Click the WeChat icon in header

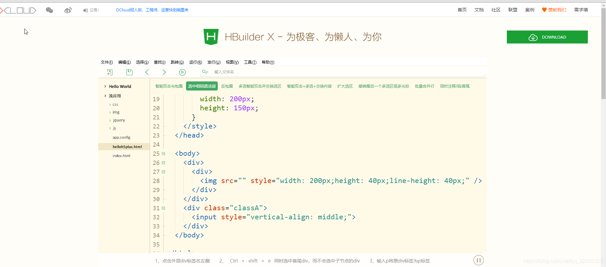tap(49, 10)
